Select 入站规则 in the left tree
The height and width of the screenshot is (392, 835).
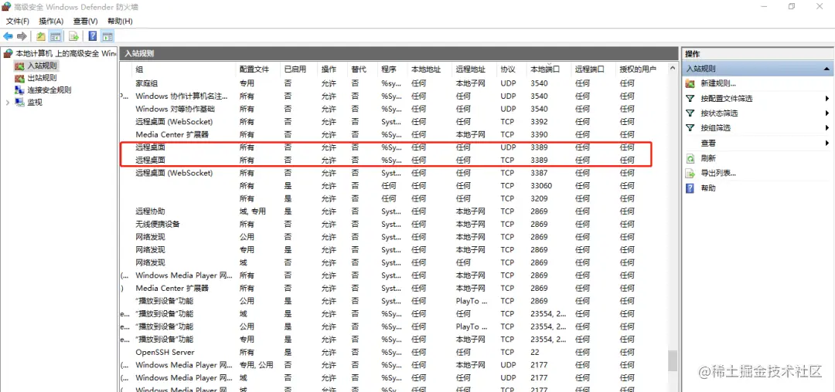[x=42, y=66]
